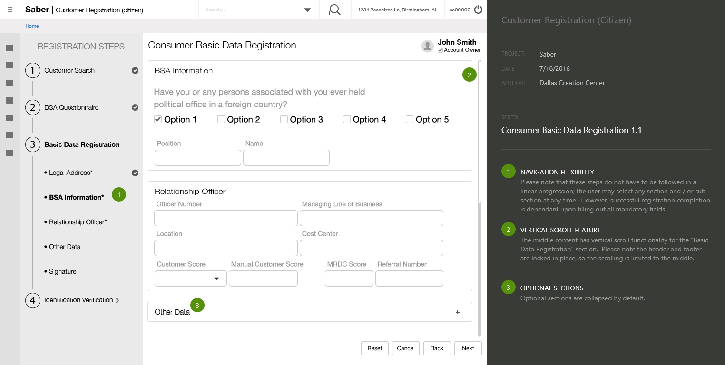Click completed checkmark next to Customer Search
Screen dimensions: 725x365
coord(135,70)
